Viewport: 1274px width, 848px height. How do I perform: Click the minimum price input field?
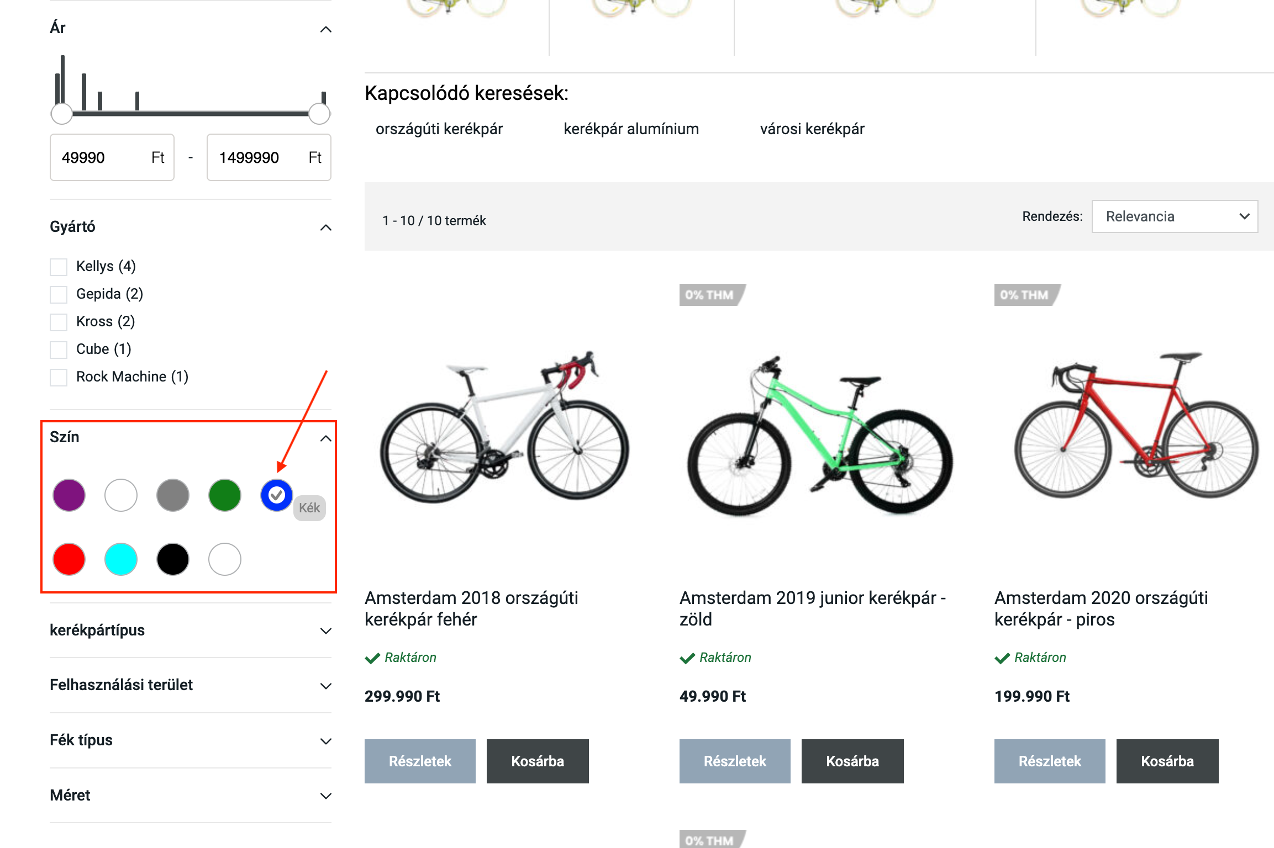pos(102,158)
